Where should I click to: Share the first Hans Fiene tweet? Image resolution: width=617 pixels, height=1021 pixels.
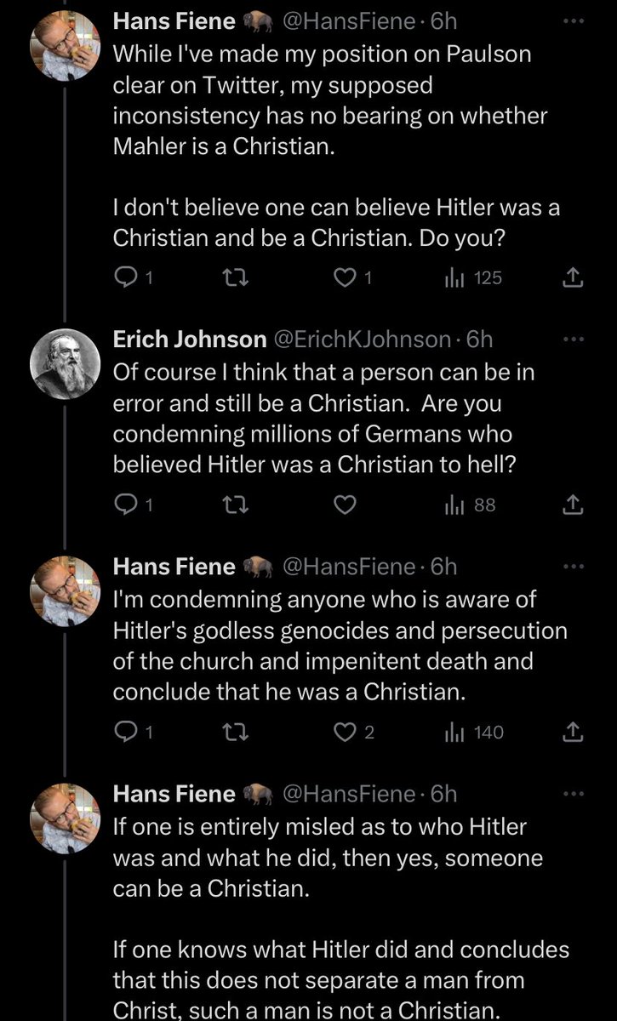(x=574, y=277)
